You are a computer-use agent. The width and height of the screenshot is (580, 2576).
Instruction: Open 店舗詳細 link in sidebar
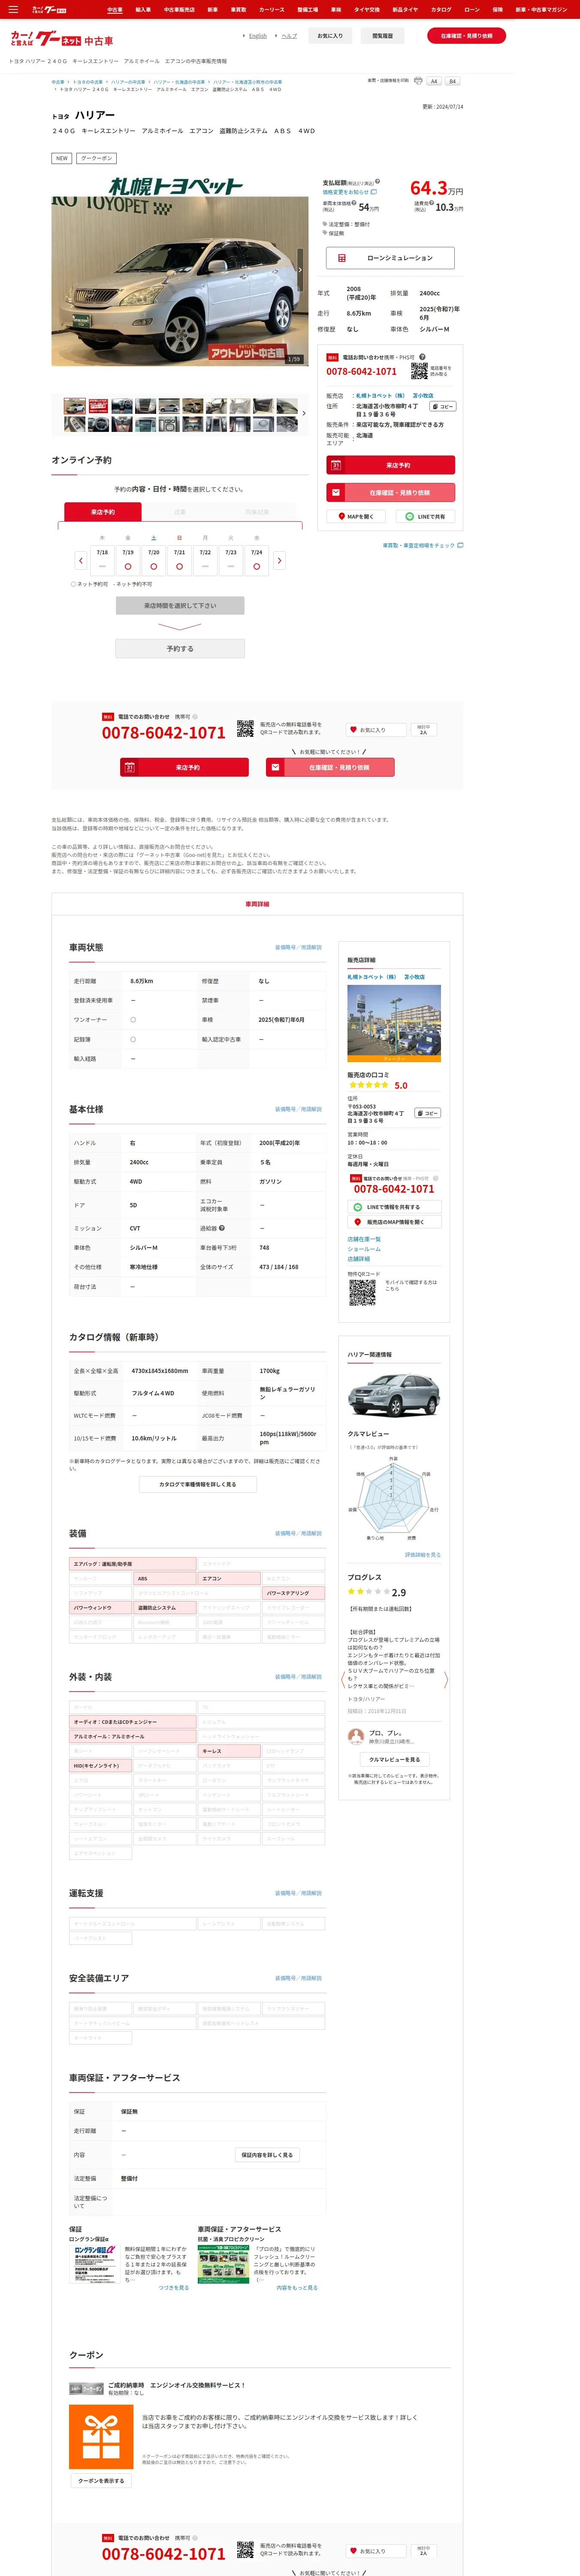click(358, 1259)
